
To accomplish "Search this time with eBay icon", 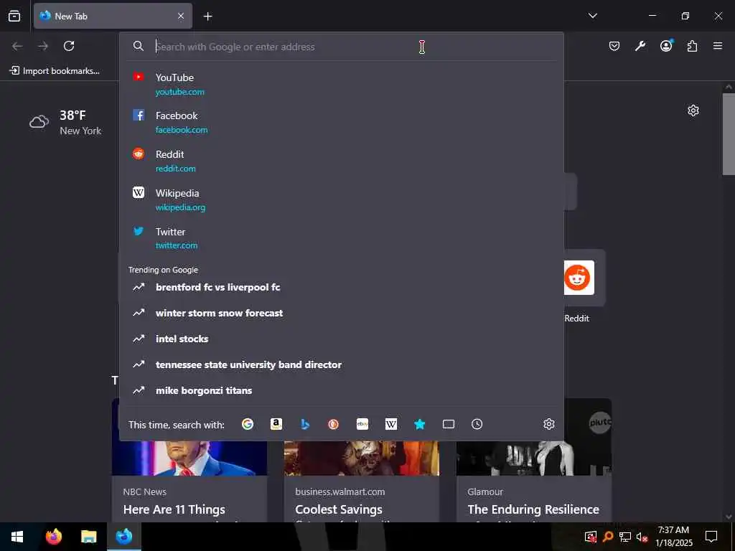I will pyautogui.click(x=362, y=424).
